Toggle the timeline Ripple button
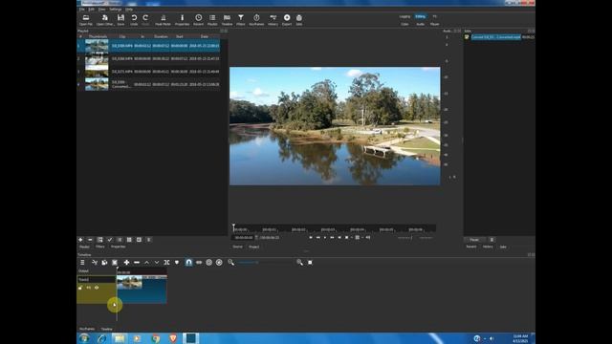Viewport: 612px width, 344px height. tap(208, 263)
